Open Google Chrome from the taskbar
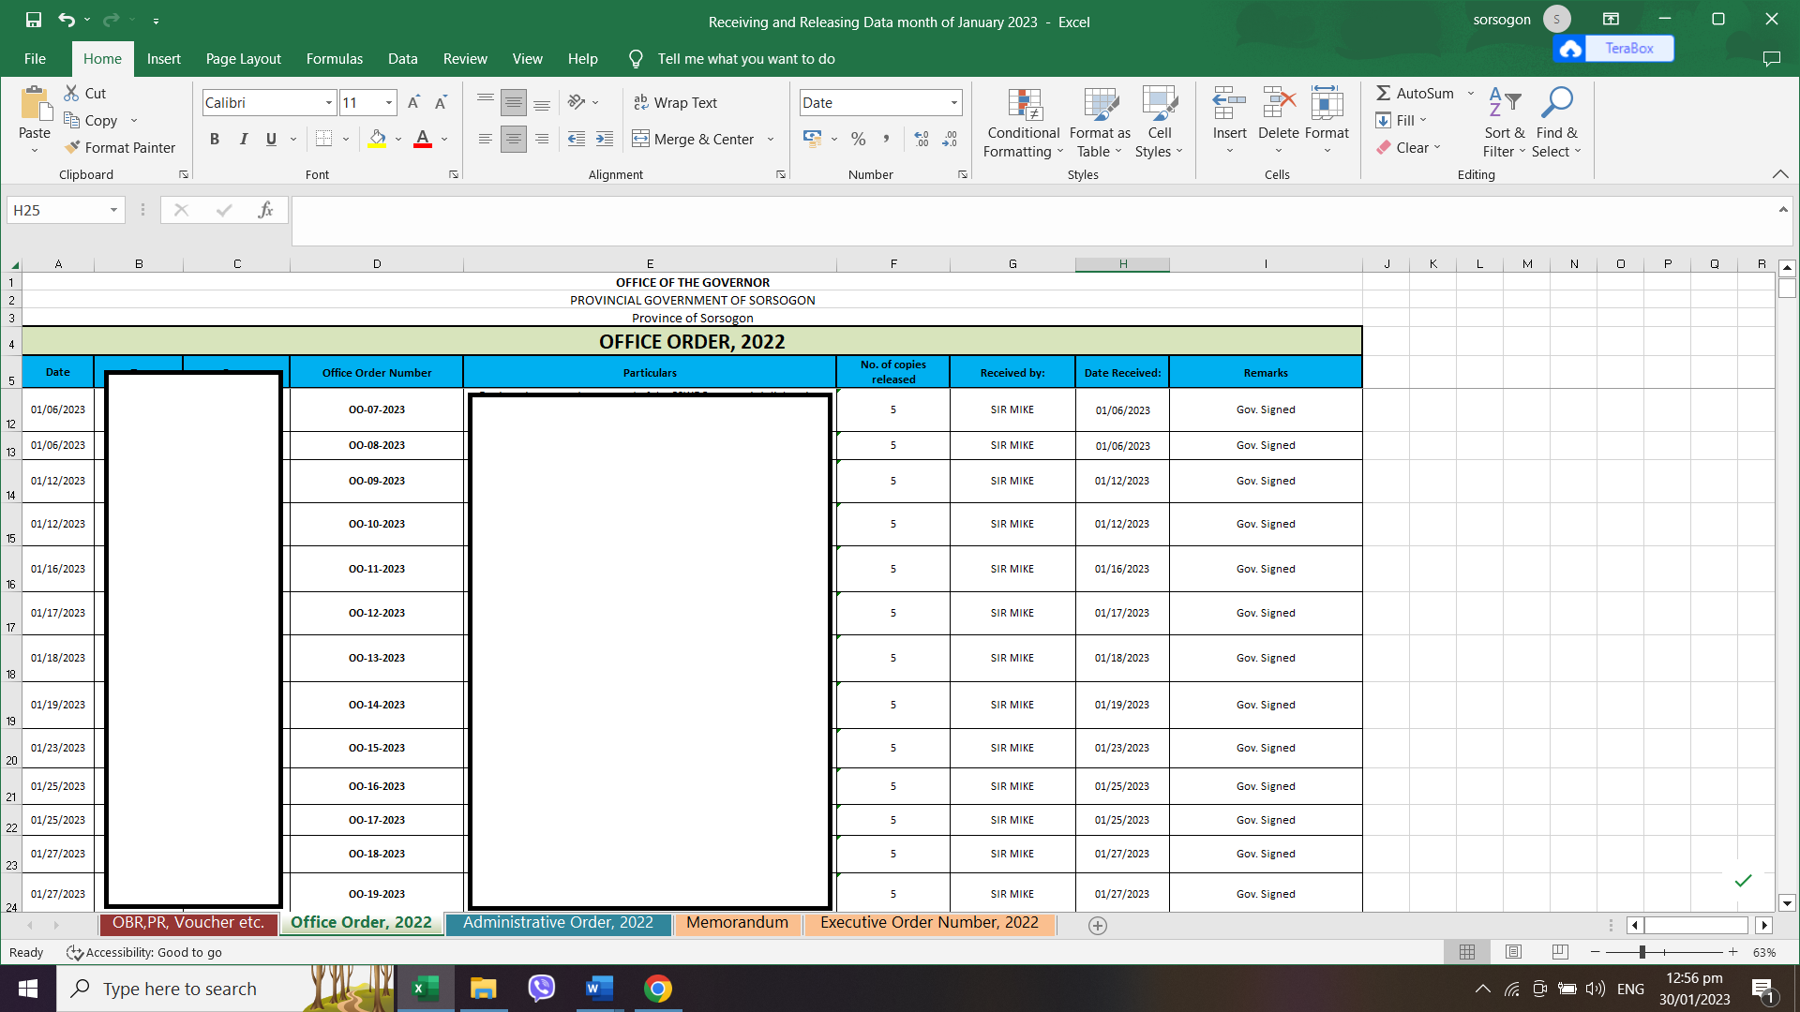Image resolution: width=1800 pixels, height=1012 pixels. [658, 989]
